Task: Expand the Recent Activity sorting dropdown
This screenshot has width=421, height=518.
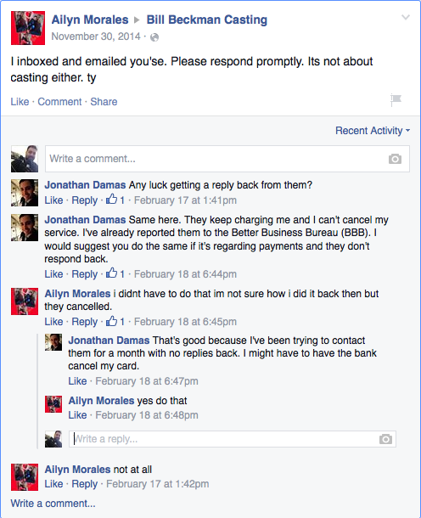Action: click(x=373, y=131)
